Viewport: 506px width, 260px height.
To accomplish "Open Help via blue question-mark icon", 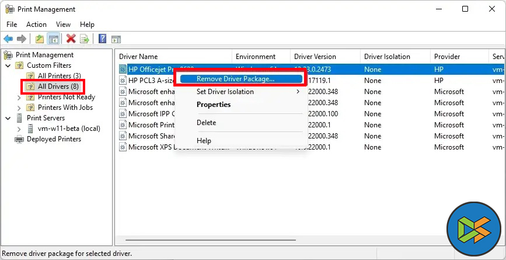I will [102, 39].
